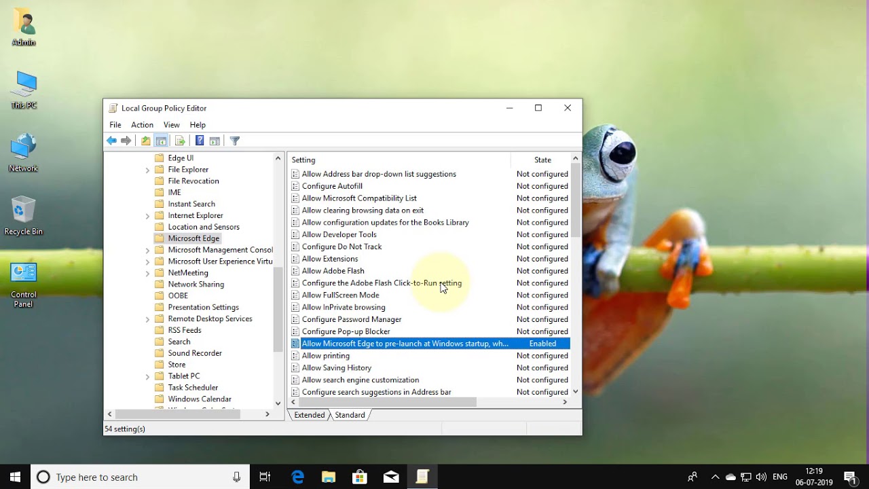Select Task Scheduler tree folder
The width and height of the screenshot is (869, 489).
pos(193,388)
